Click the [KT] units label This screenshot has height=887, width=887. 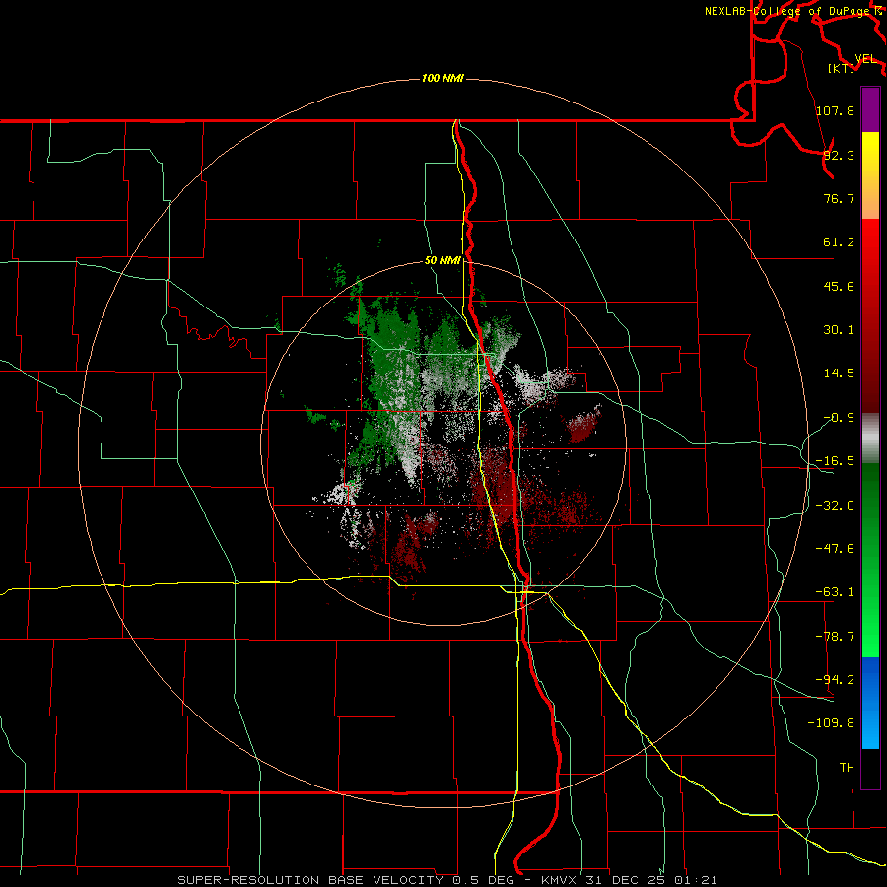(842, 68)
